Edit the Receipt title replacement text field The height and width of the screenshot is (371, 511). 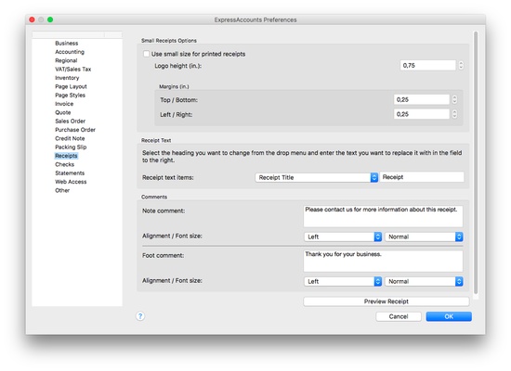coord(422,177)
